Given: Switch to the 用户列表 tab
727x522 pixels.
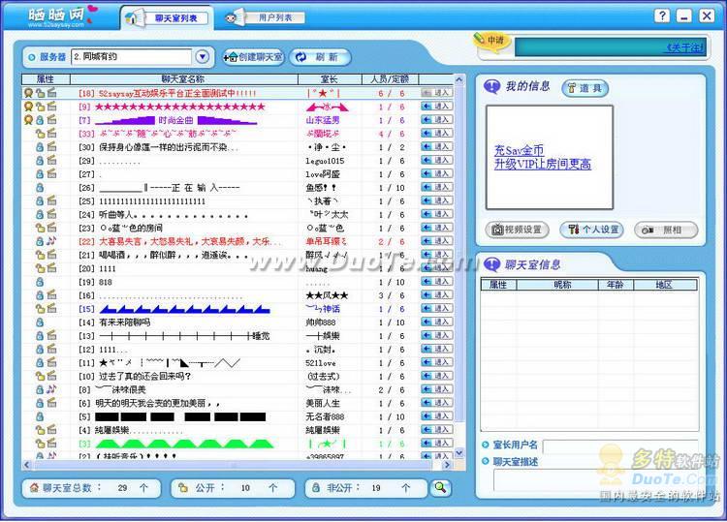Looking at the screenshot, I should [x=269, y=17].
